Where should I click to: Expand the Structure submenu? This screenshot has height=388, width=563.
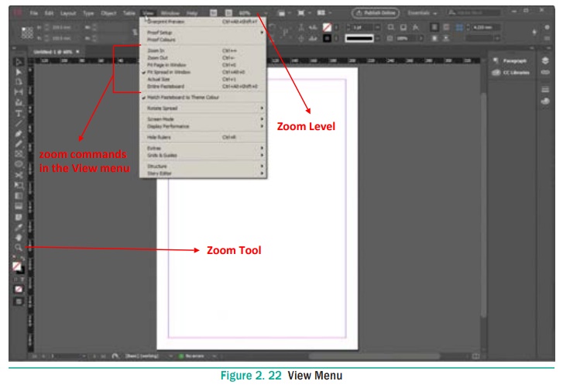pos(203,166)
